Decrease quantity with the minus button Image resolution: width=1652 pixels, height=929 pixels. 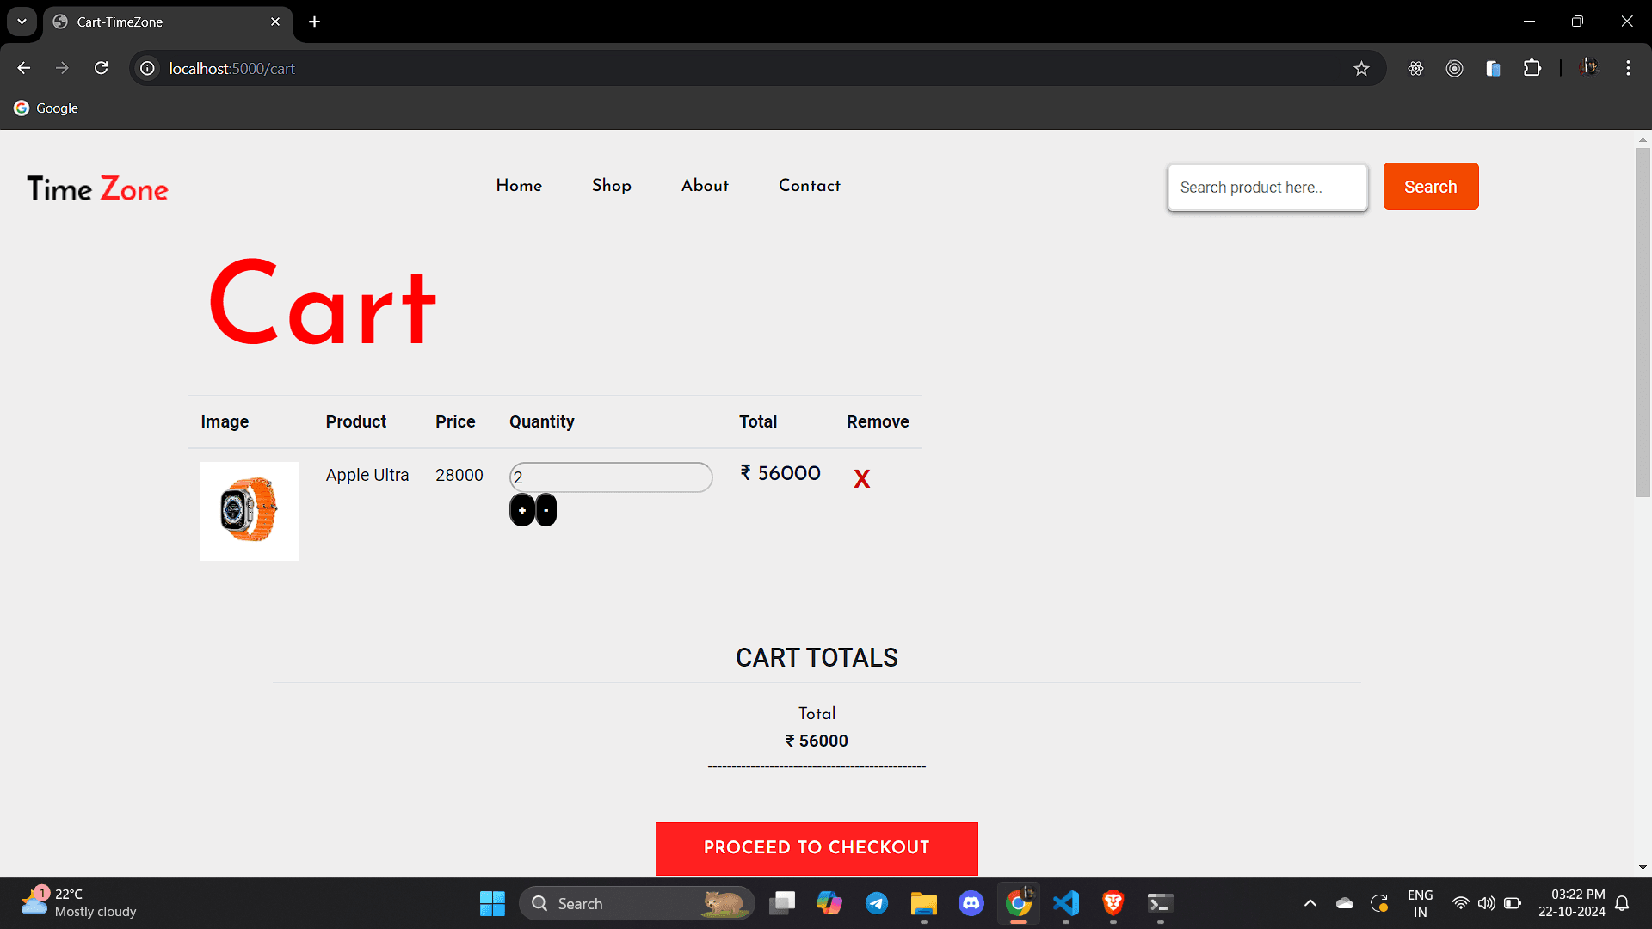(x=546, y=510)
